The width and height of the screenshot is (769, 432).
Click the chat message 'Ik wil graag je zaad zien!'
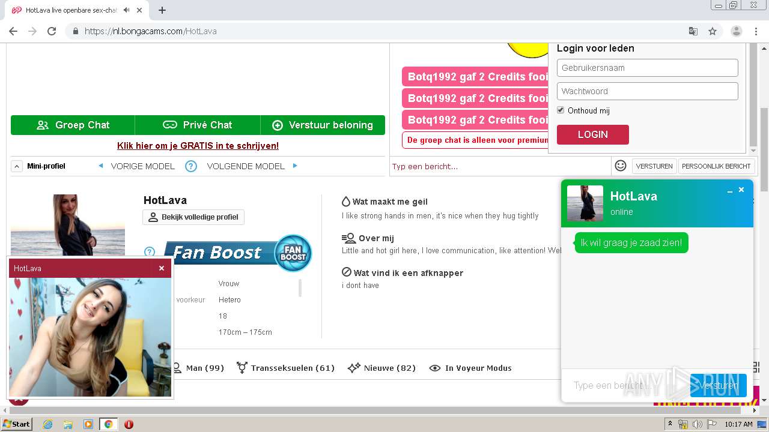pos(631,243)
